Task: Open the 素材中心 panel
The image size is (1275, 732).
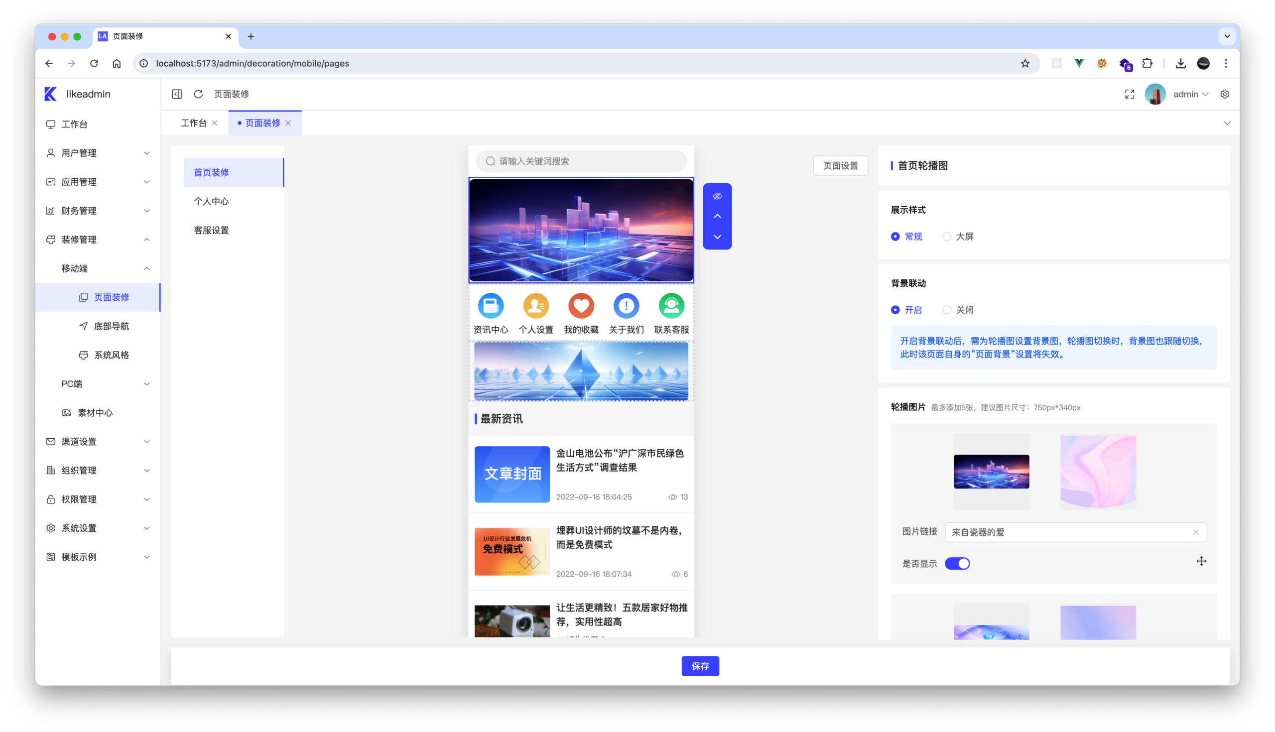Action: pyautogui.click(x=96, y=412)
